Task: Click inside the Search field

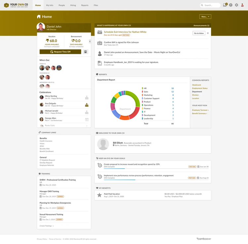Action: (210, 5)
